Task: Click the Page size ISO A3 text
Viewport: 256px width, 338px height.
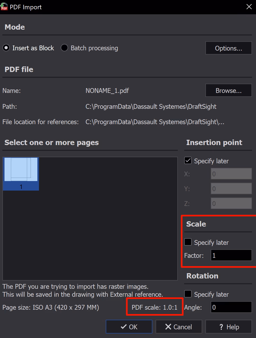Action: pos(51,308)
